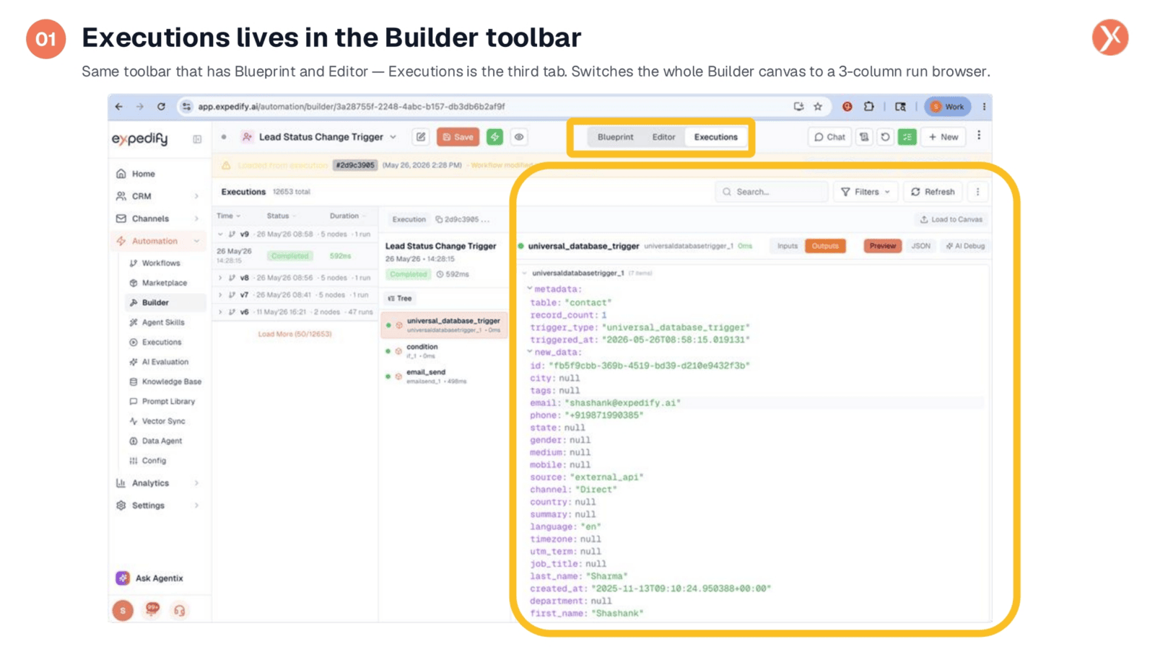Expand the v7 version group
This screenshot has width=1155, height=649.
point(220,295)
